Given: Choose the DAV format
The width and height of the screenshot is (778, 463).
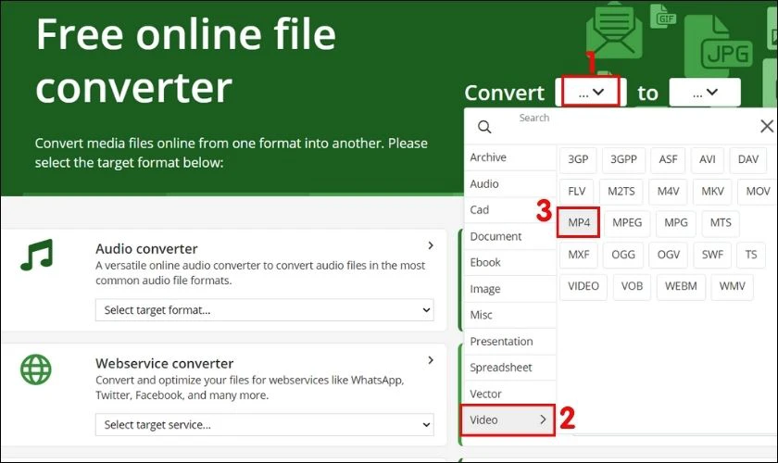Looking at the screenshot, I should (x=748, y=159).
